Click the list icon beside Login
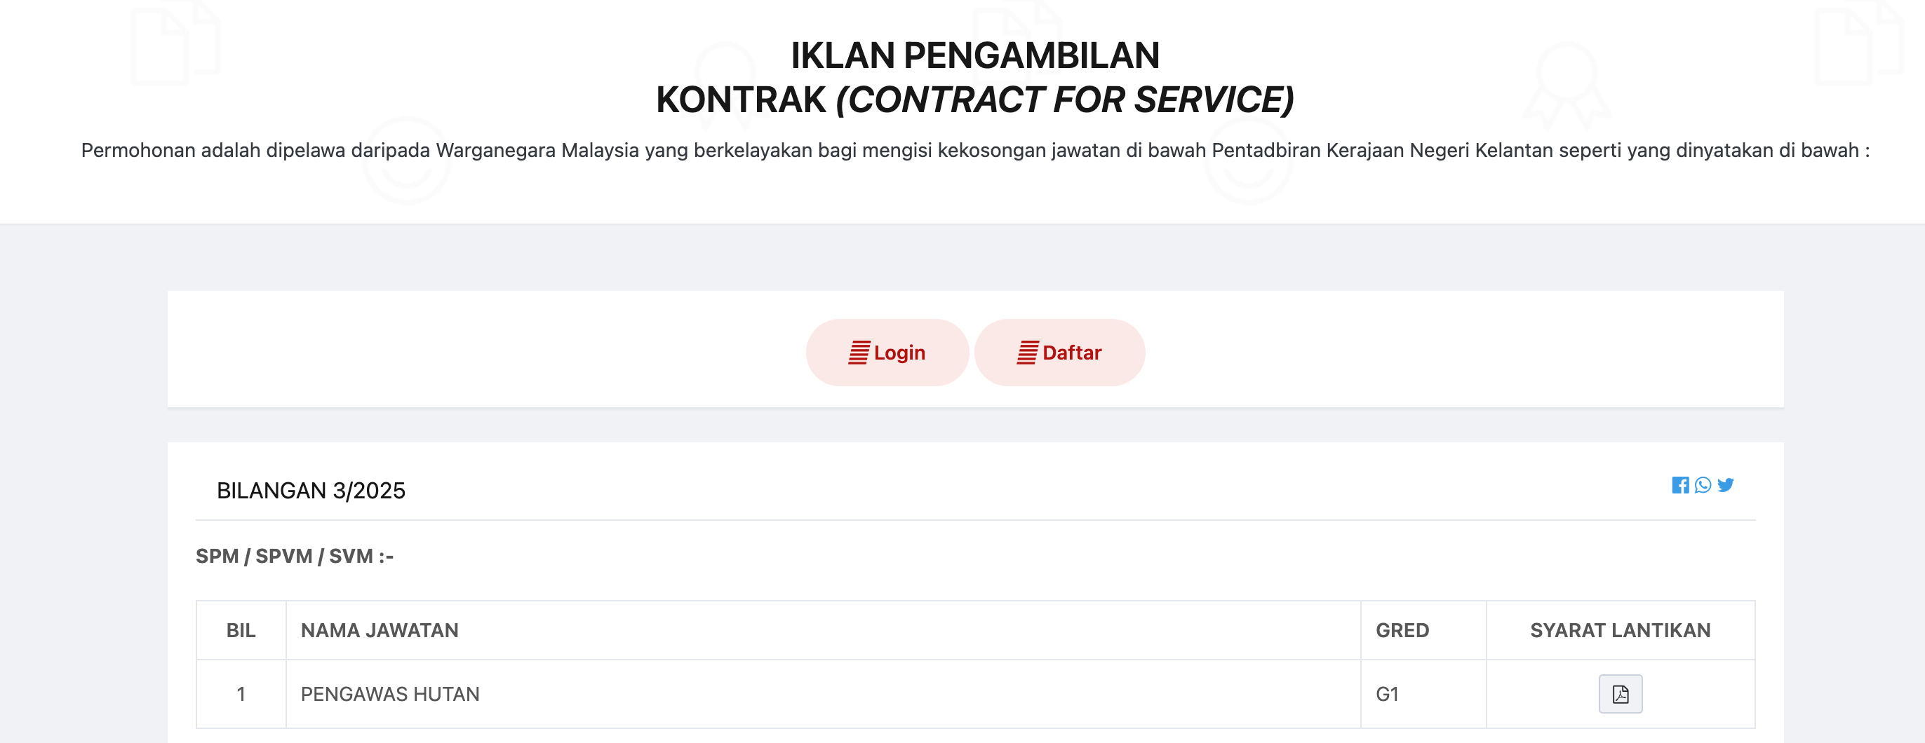The image size is (1925, 743). click(859, 353)
